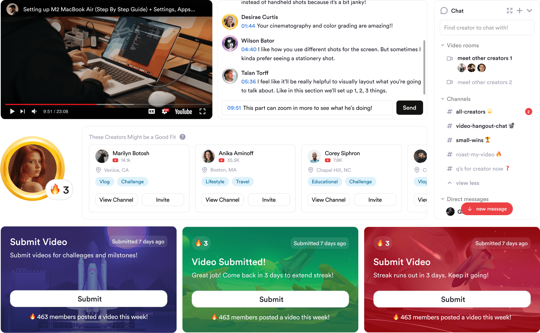Click the mute icon on the video player
Screen dimensions: 540x333
[34, 112]
